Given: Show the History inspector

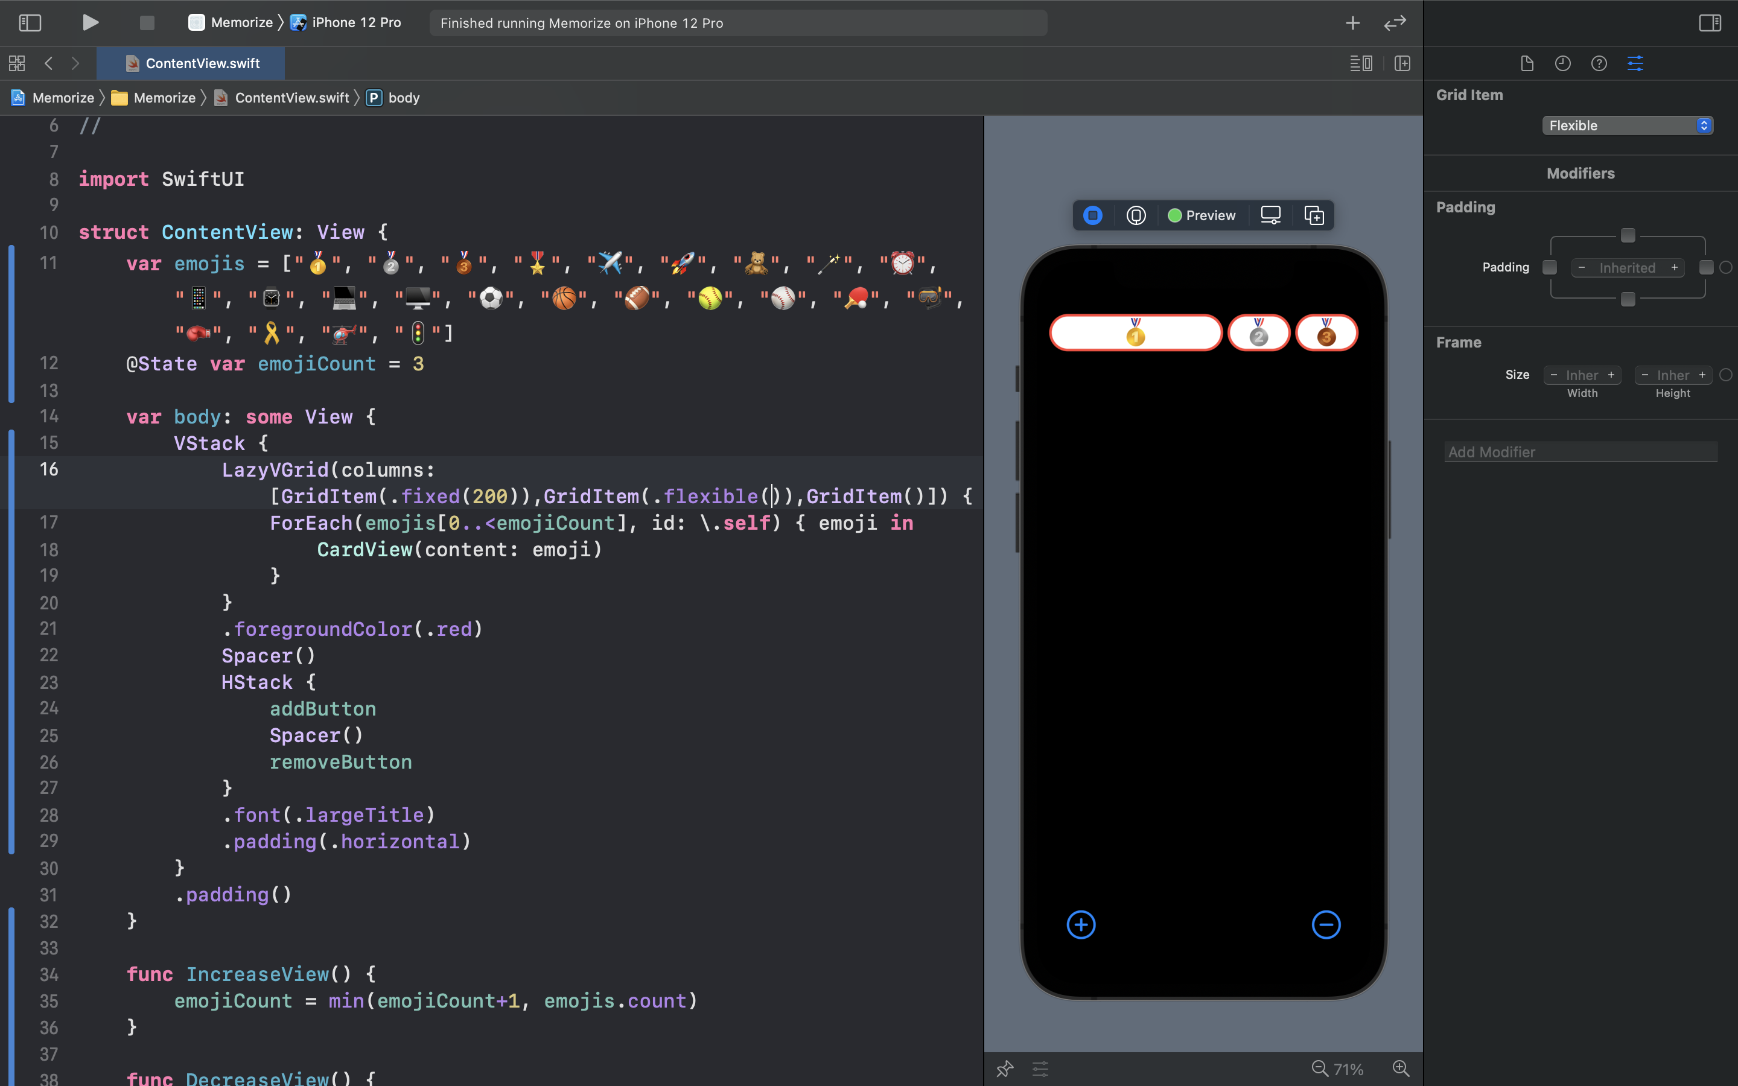Looking at the screenshot, I should [x=1563, y=63].
